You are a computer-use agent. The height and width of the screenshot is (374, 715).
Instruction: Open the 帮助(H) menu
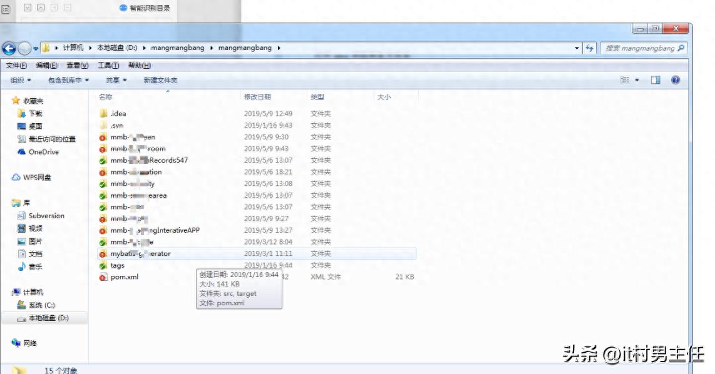point(140,66)
